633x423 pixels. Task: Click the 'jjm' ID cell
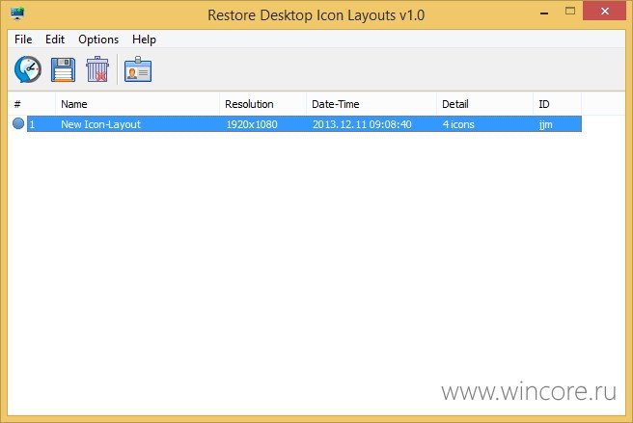545,124
